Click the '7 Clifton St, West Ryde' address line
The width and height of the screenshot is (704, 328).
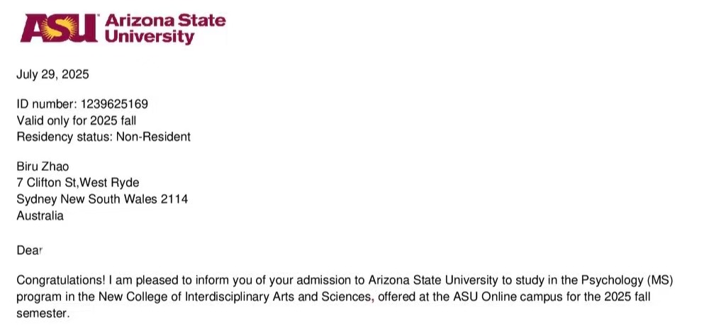click(78, 183)
